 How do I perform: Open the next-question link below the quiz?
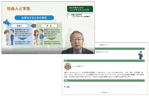[x=104, y=92]
